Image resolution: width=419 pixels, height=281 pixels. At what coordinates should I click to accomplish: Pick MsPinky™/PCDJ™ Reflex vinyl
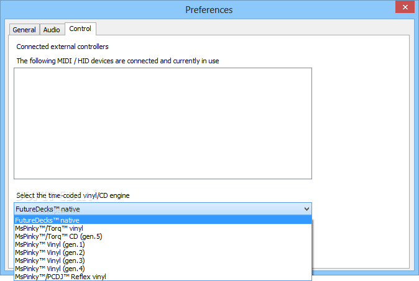pyautogui.click(x=163, y=277)
